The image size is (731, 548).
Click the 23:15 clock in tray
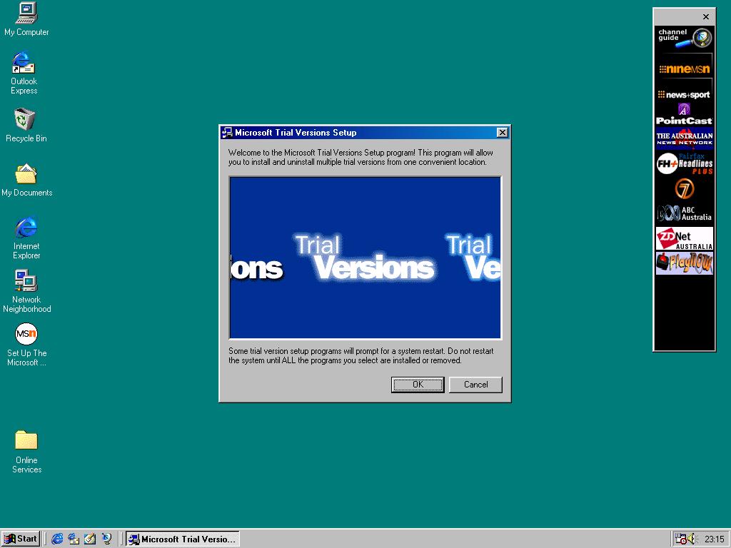click(714, 539)
